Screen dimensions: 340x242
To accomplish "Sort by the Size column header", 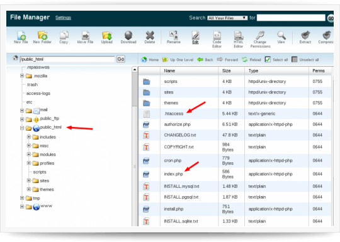I will 232,71.
